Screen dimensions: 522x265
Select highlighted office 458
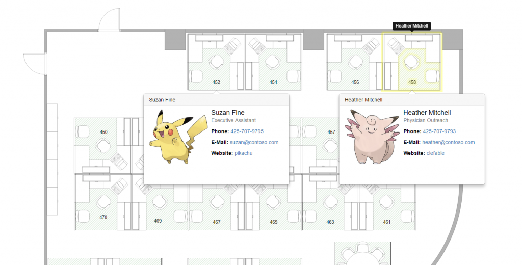[x=412, y=62]
